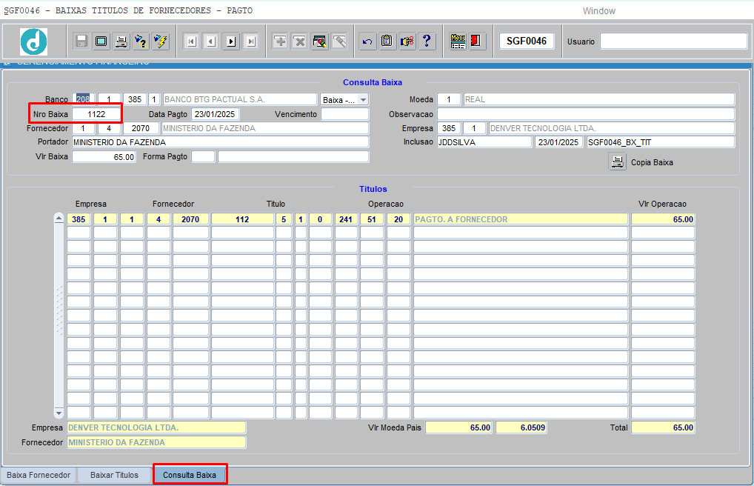Click the Save diskette icon
Image resolution: width=754 pixels, height=486 pixels.
[x=81, y=41]
